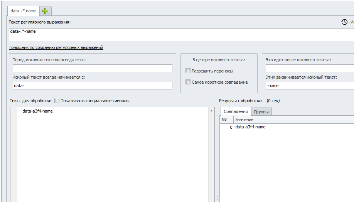Select the data-.*-name tab
The width and height of the screenshot is (354, 202).
point(23,11)
